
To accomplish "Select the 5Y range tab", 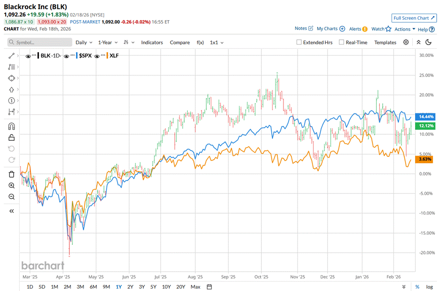I will (153, 287).
